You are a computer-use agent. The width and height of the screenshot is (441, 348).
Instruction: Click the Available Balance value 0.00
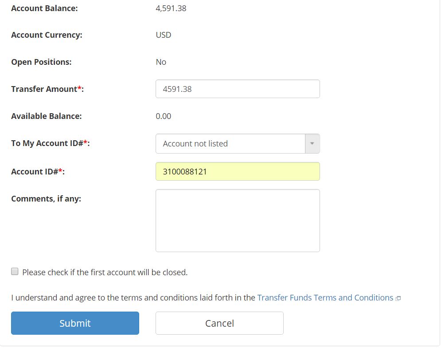tap(164, 116)
